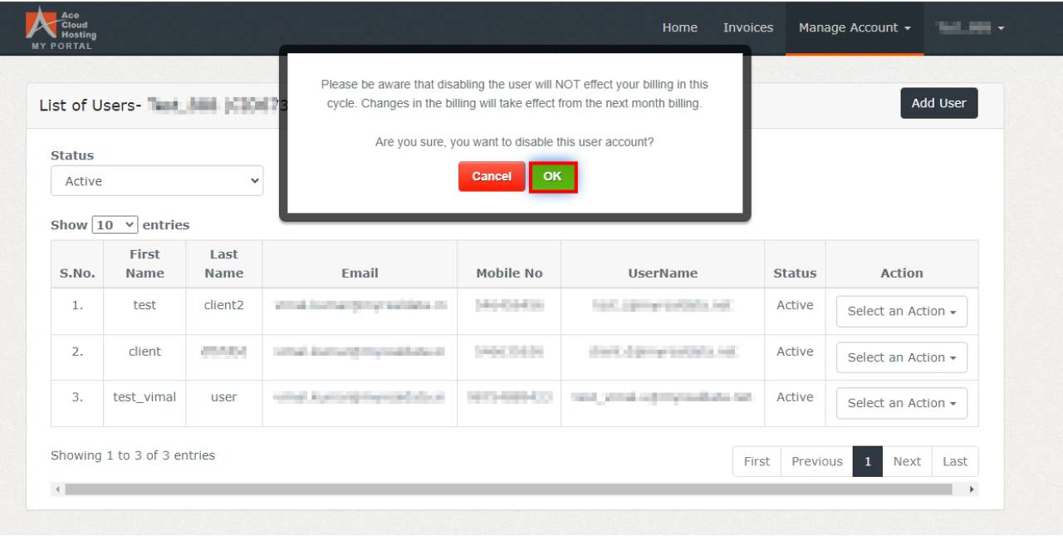The width and height of the screenshot is (1063, 536).
Task: Sort by the Email column header
Action: 359,273
